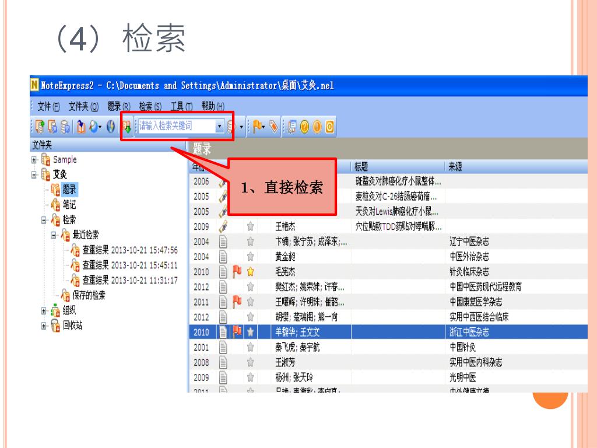
Task: Open the 工具(T) menu
Action: click(182, 107)
